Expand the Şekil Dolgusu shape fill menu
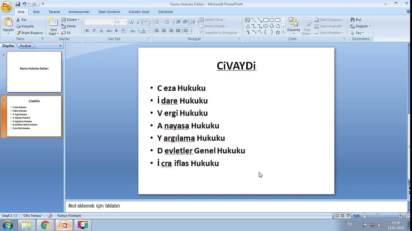This screenshot has height=231, width=412. pyautogui.click(x=330, y=20)
